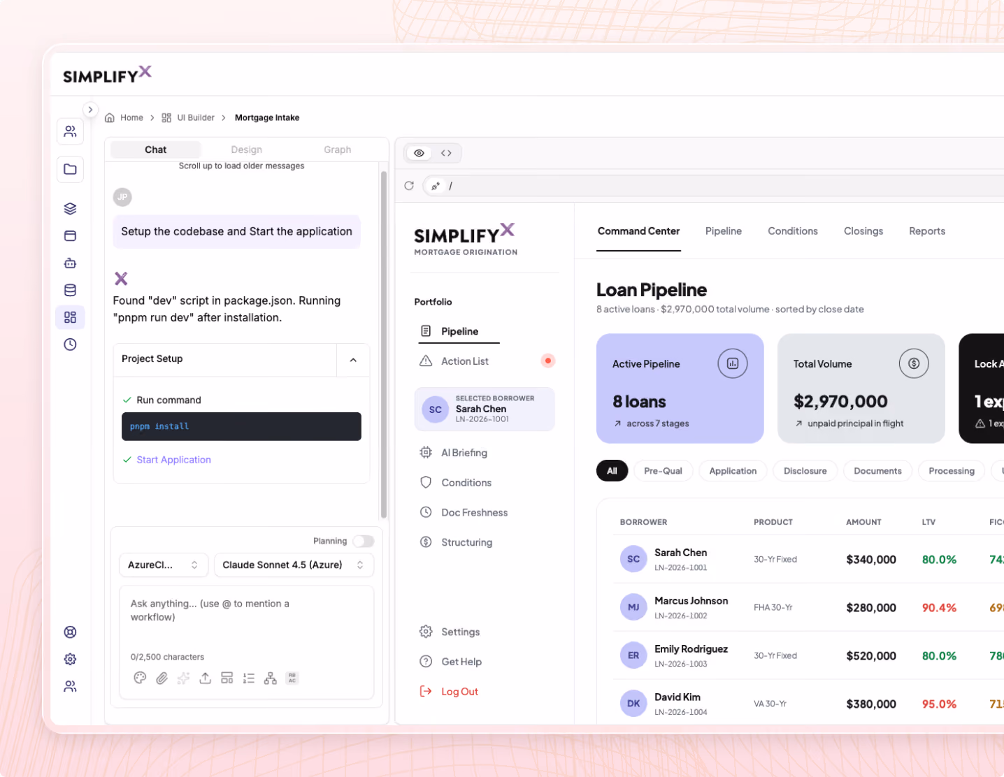Image resolution: width=1004 pixels, height=777 pixels.
Task: Open the database cylinder icon in left sidebar
Action: click(70, 291)
